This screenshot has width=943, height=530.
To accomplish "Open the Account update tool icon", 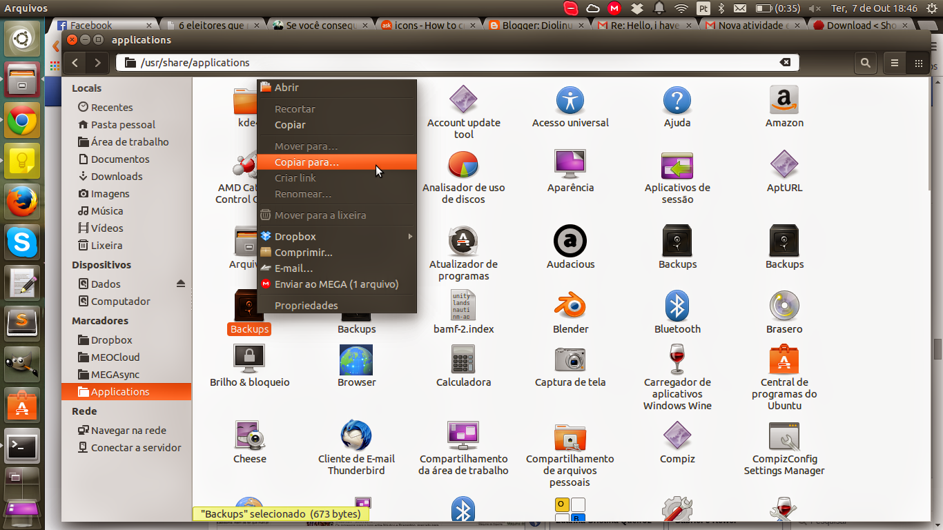I will click(463, 101).
